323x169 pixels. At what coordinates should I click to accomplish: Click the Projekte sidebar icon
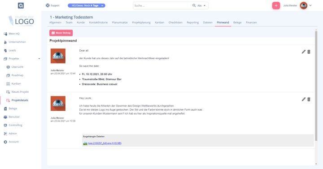click(5, 59)
